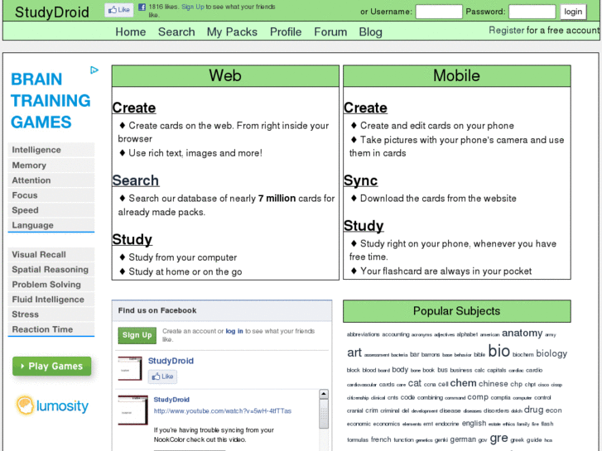Viewport: 602px width, 451px height.
Task: Select Problem Solving in the ad list
Action: pos(51,285)
